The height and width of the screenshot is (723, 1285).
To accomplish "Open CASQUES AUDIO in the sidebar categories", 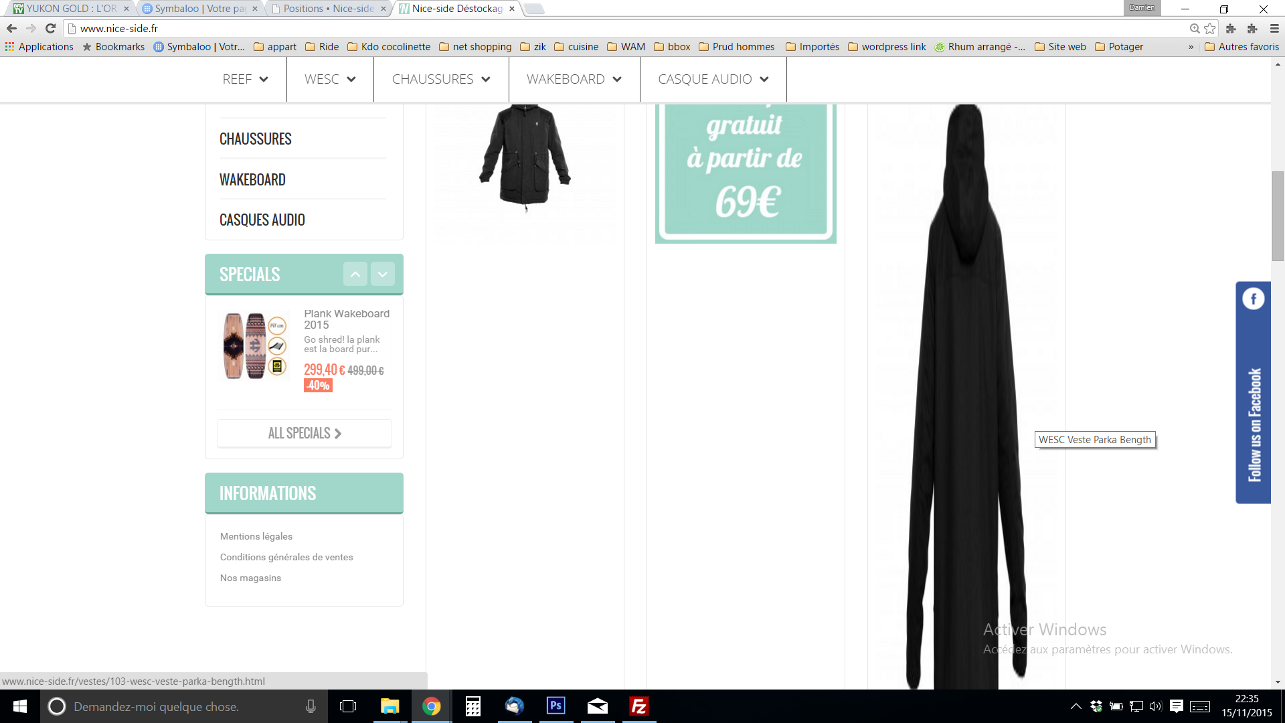I will (x=262, y=220).
